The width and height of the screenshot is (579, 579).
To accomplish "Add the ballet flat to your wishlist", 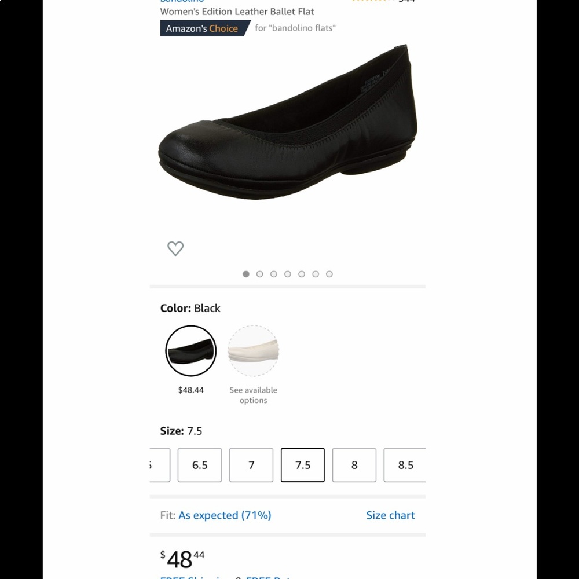I will point(175,248).
